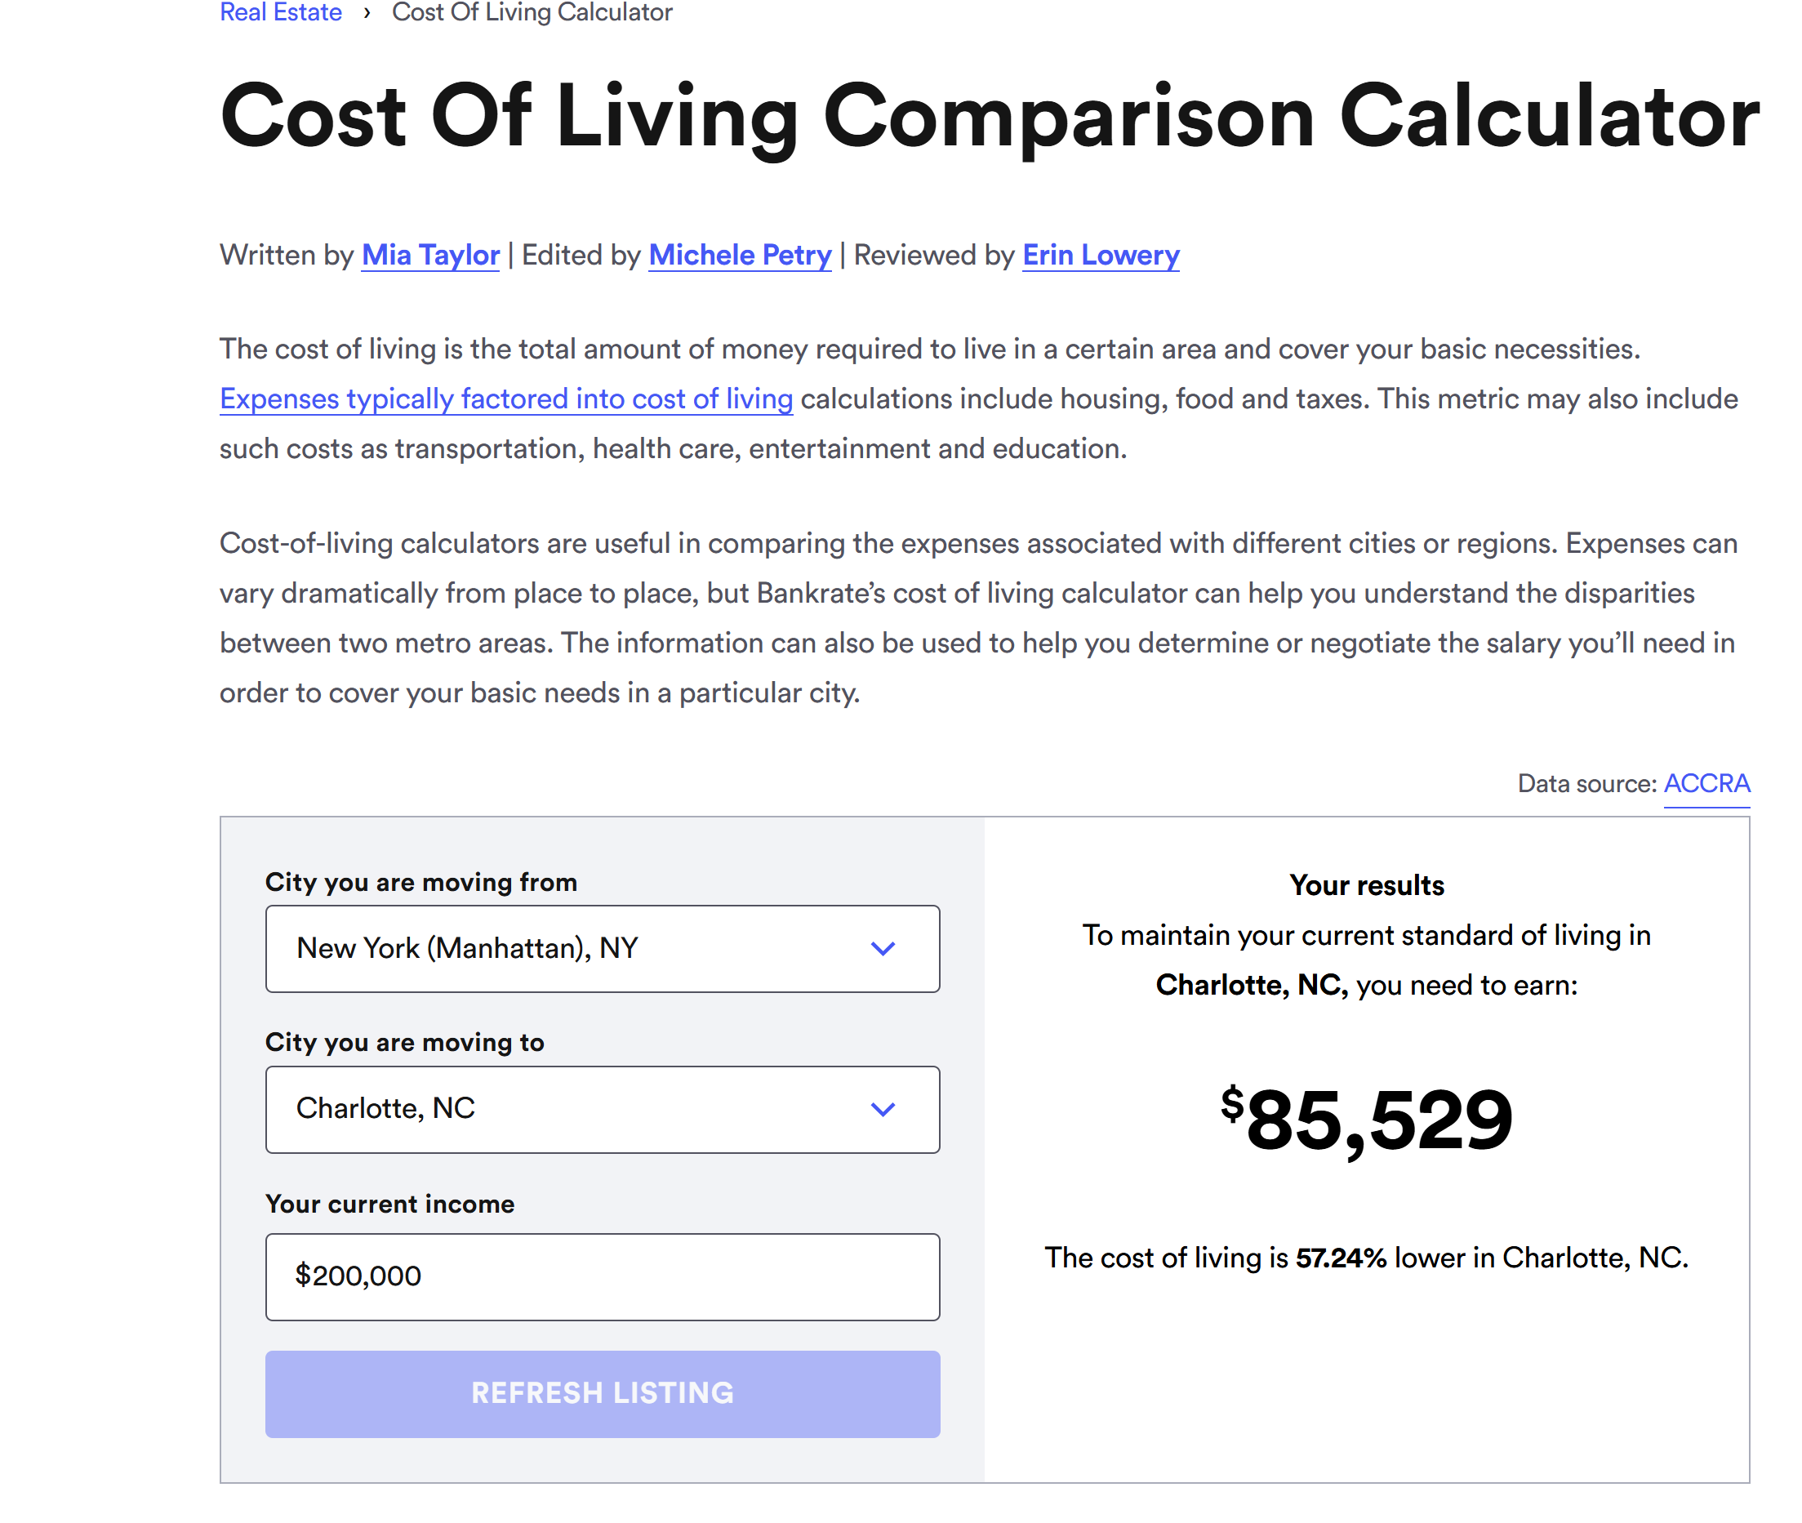The image size is (1802, 1523).
Task: Click the chevron in the moving-from city field
Action: point(882,949)
